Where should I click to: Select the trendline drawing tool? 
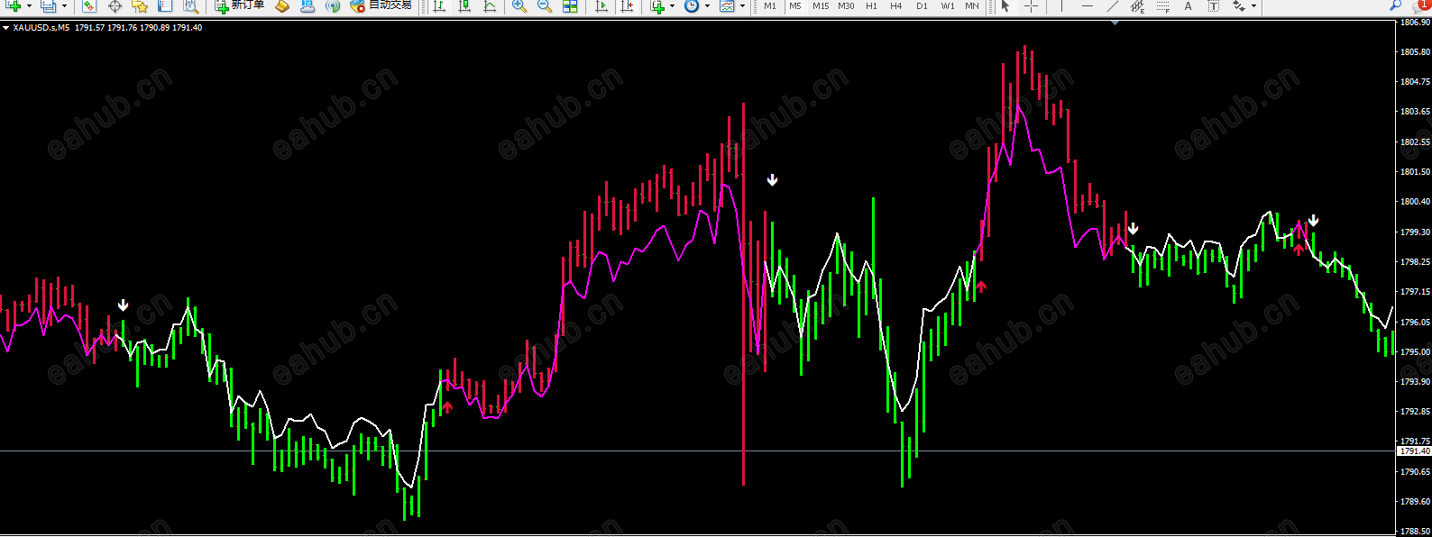pos(1112,5)
